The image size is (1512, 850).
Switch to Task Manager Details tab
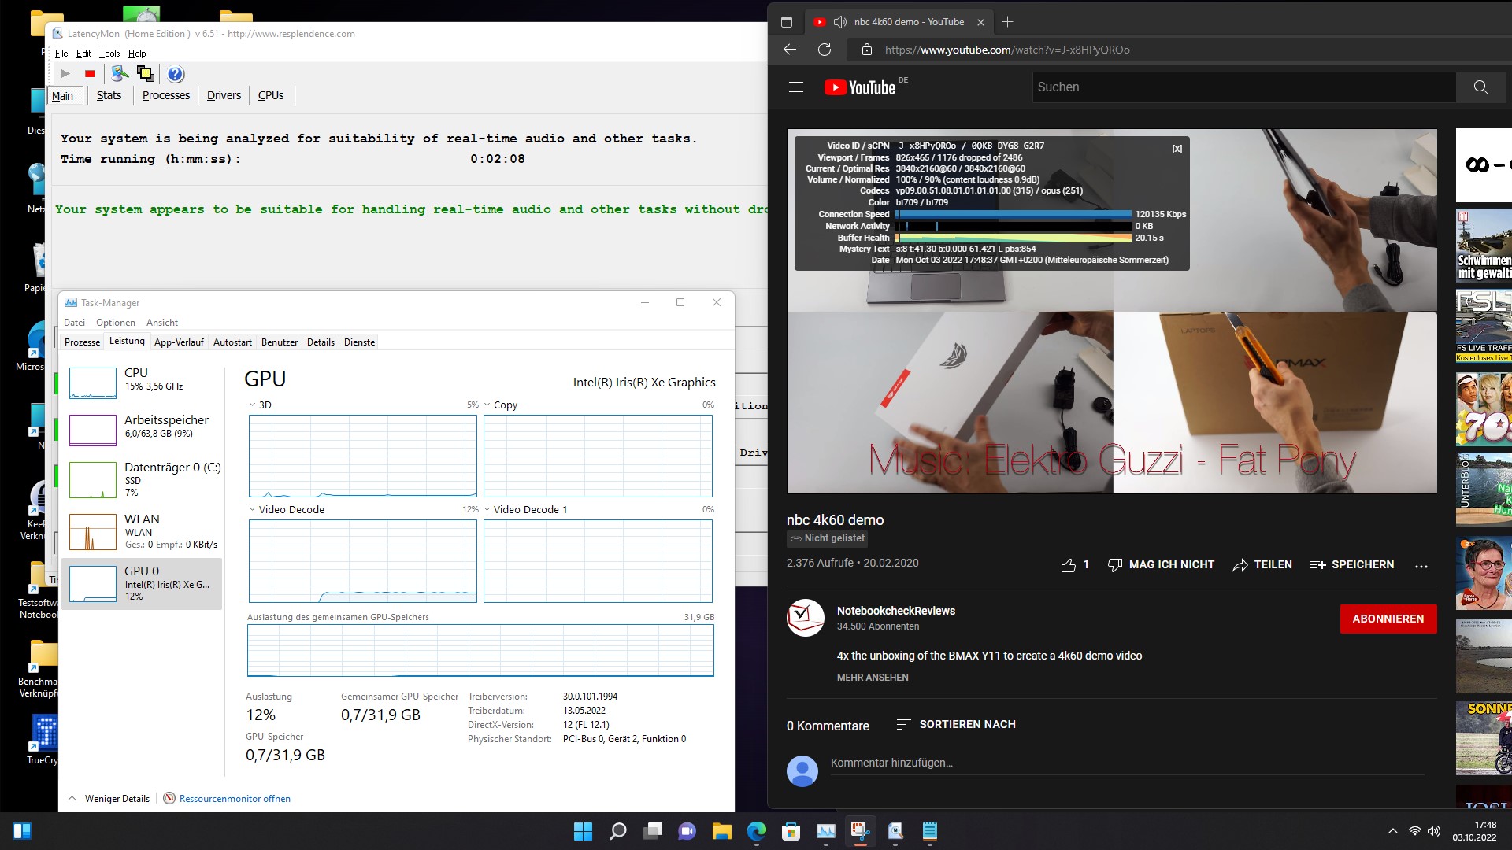click(321, 342)
